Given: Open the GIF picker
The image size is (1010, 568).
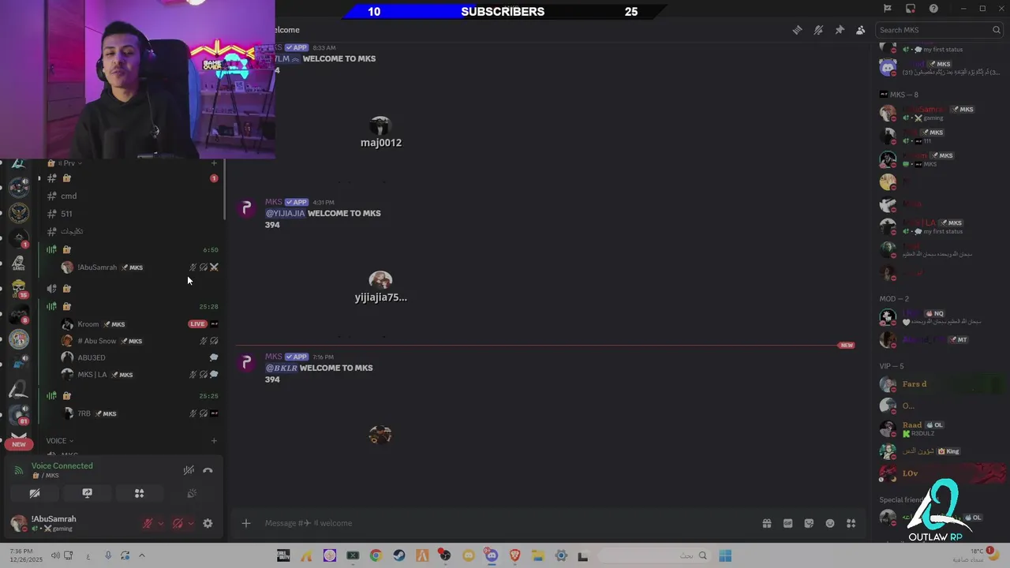Looking at the screenshot, I should point(787,523).
